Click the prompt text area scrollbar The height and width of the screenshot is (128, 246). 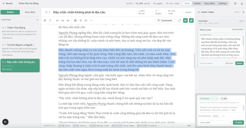243,108
